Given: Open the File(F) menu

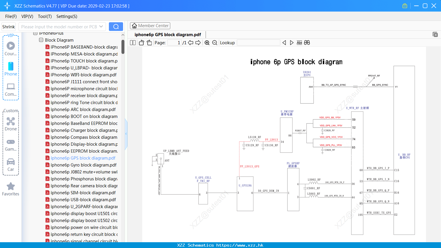Looking at the screenshot, I should tap(11, 16).
